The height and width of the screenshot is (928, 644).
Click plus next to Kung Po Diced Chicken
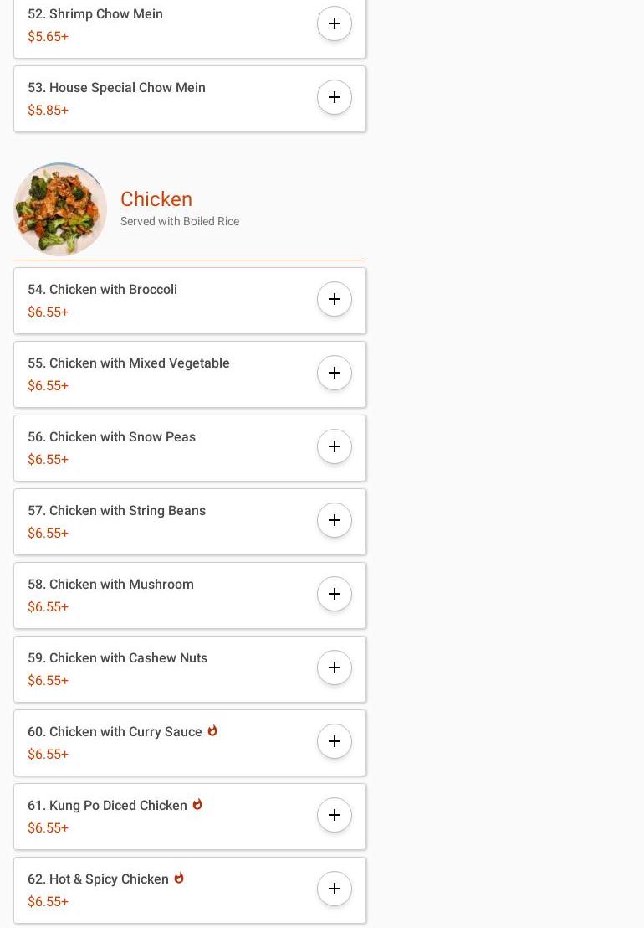[335, 816]
